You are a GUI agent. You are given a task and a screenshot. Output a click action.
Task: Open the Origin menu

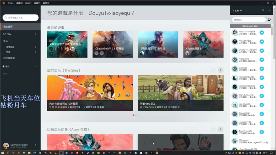tap(11, 3)
